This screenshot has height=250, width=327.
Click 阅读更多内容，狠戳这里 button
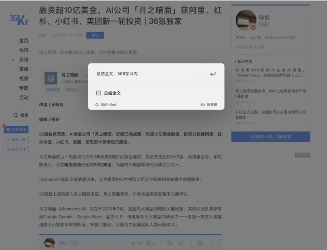tap(271, 137)
